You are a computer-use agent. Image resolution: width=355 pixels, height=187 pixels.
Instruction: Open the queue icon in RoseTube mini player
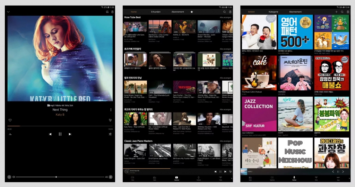[230, 172]
